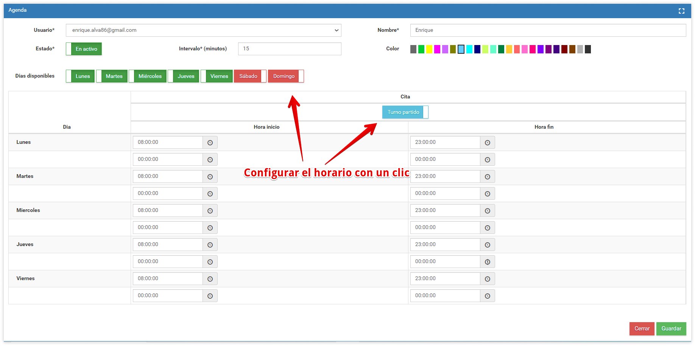
Task: Open clock picker for Viernes second start time
Action: pos(210,296)
